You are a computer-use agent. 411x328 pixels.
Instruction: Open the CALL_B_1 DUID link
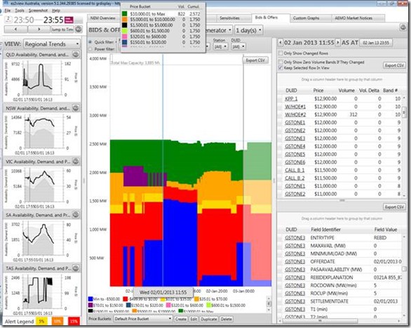point(295,170)
